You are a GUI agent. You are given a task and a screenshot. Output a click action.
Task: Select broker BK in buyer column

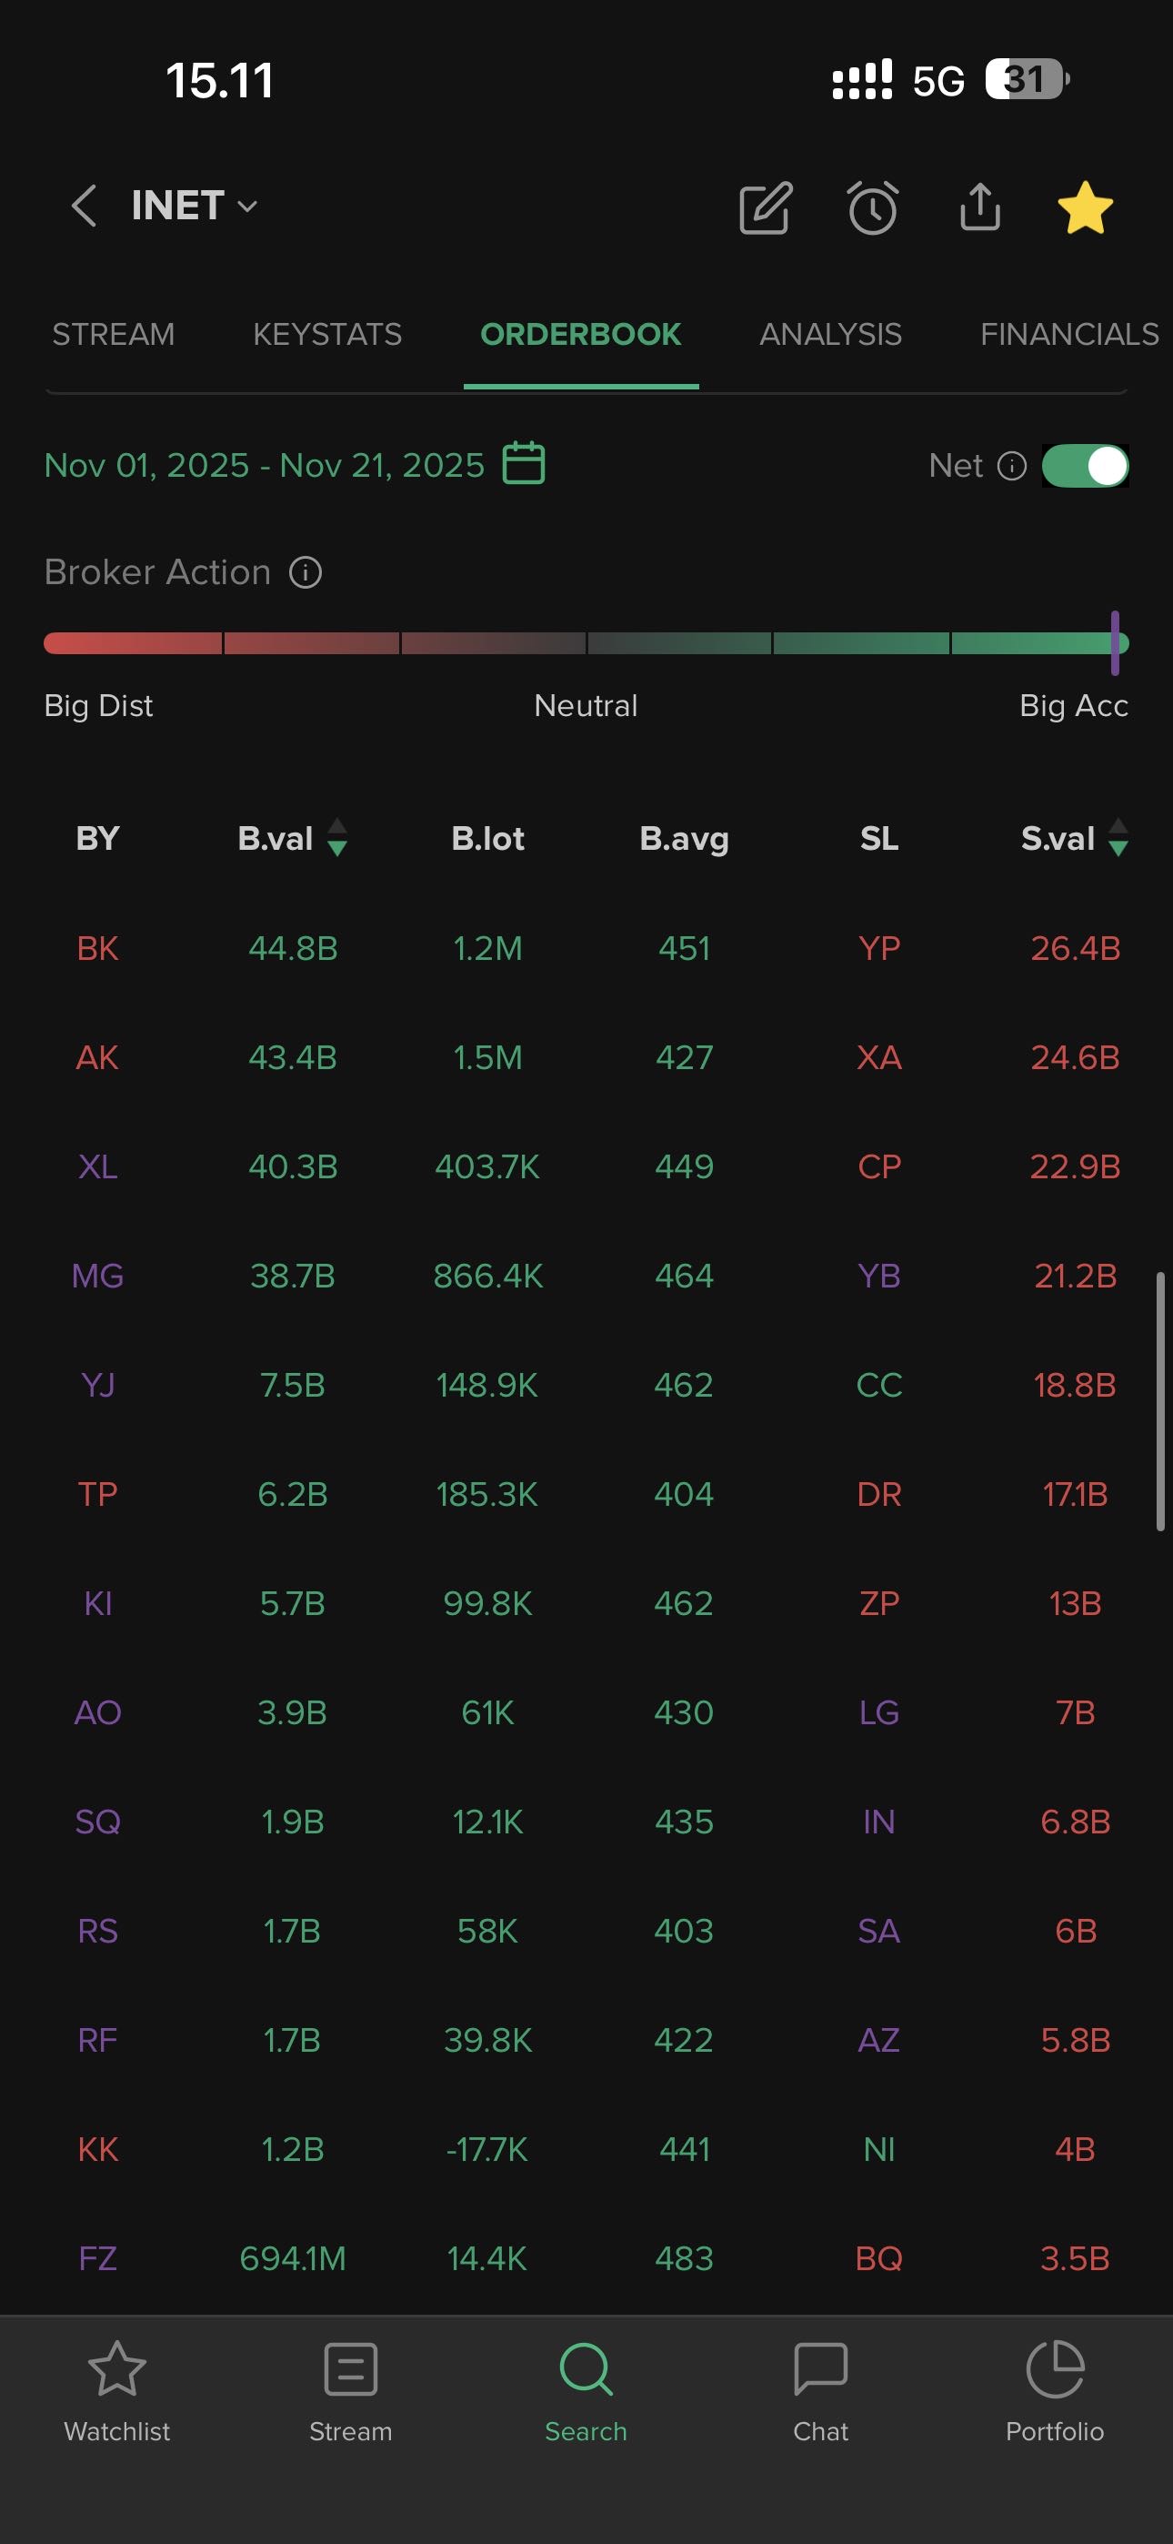pyautogui.click(x=98, y=948)
